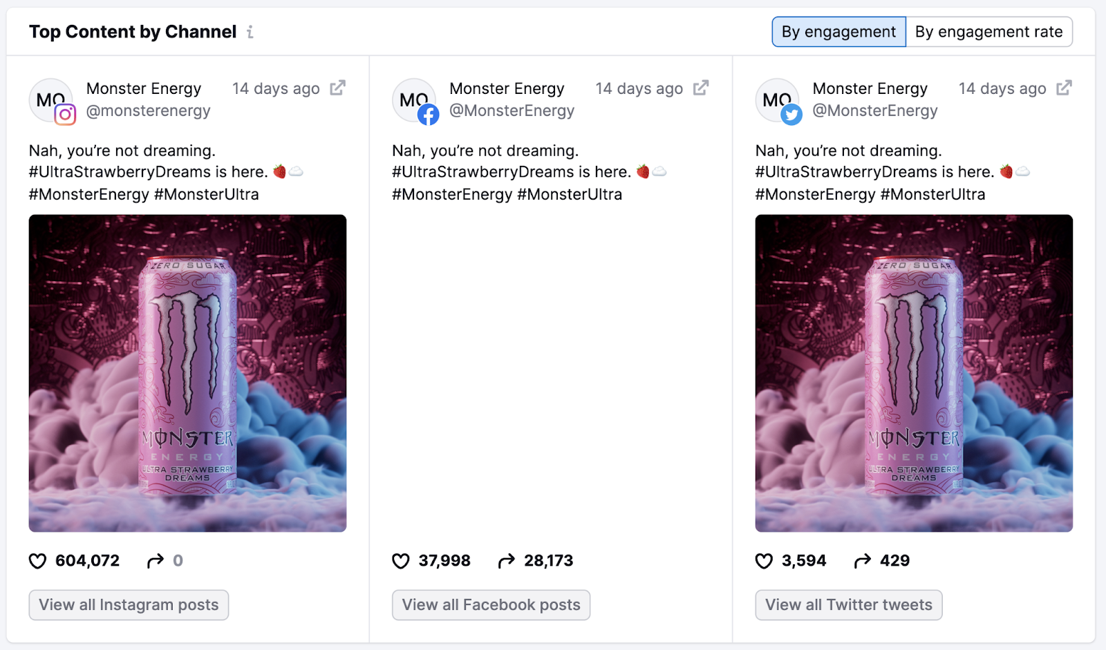Viewport: 1106px width, 650px height.
Task: Open View all Twitter tweets
Action: pyautogui.click(x=848, y=604)
